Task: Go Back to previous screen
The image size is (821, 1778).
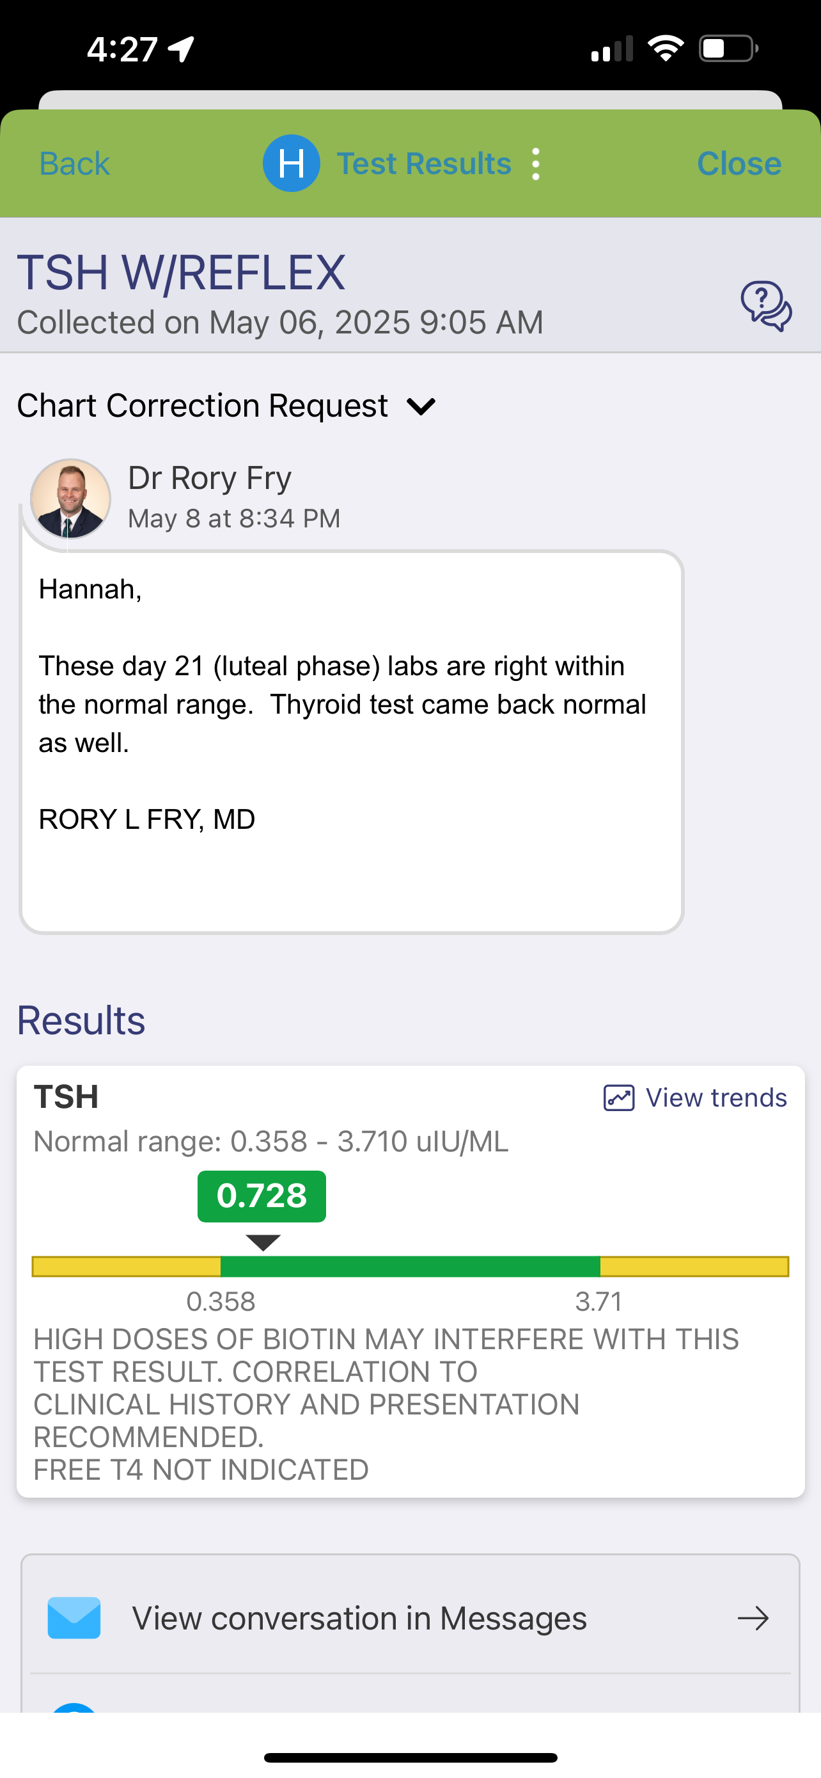Action: pyautogui.click(x=74, y=164)
